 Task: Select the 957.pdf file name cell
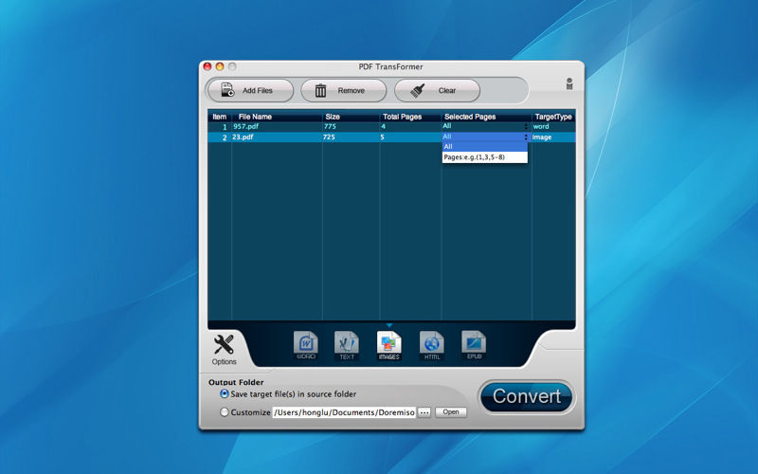277,126
